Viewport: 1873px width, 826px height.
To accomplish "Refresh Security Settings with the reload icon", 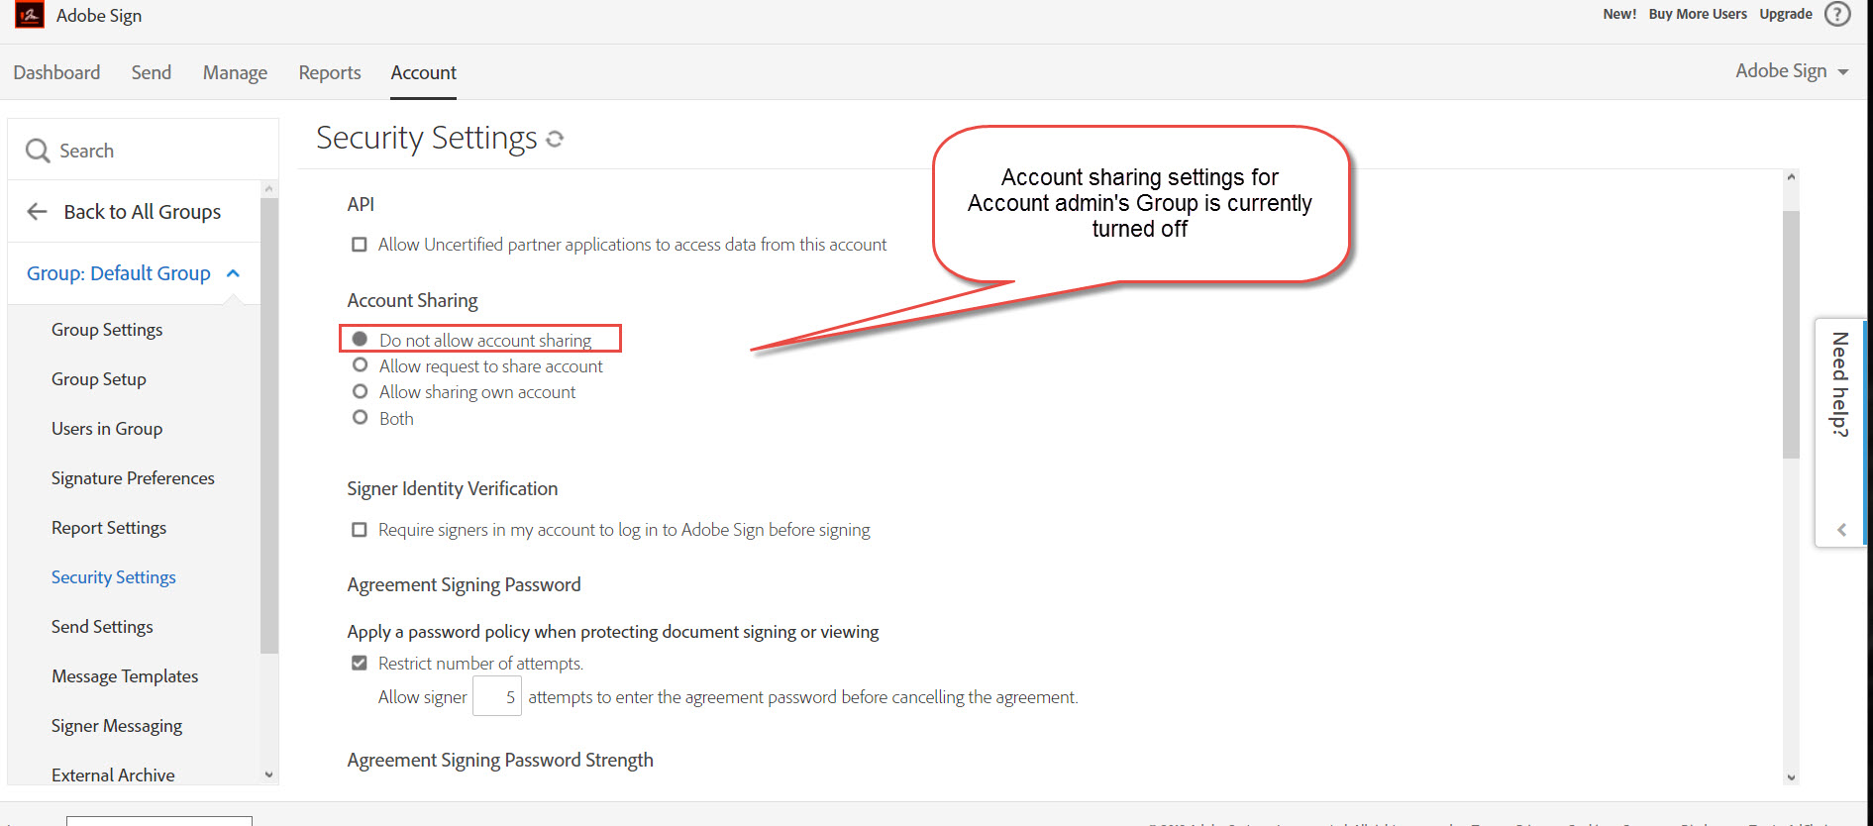I will point(555,140).
